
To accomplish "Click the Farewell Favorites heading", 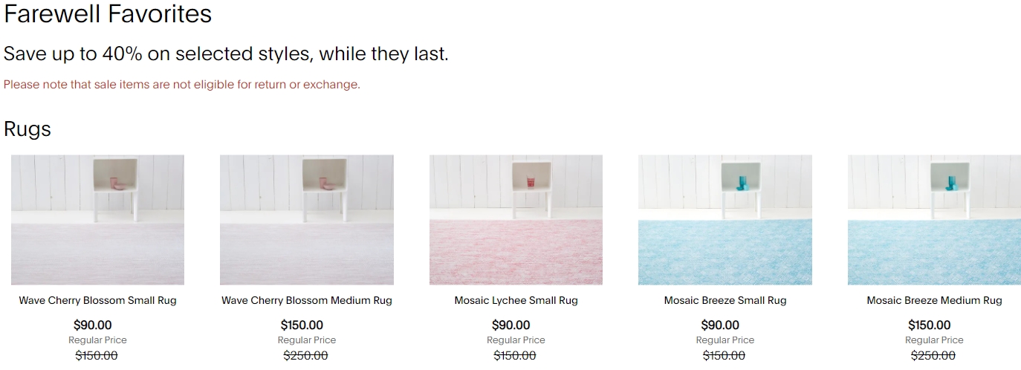I will click(108, 13).
